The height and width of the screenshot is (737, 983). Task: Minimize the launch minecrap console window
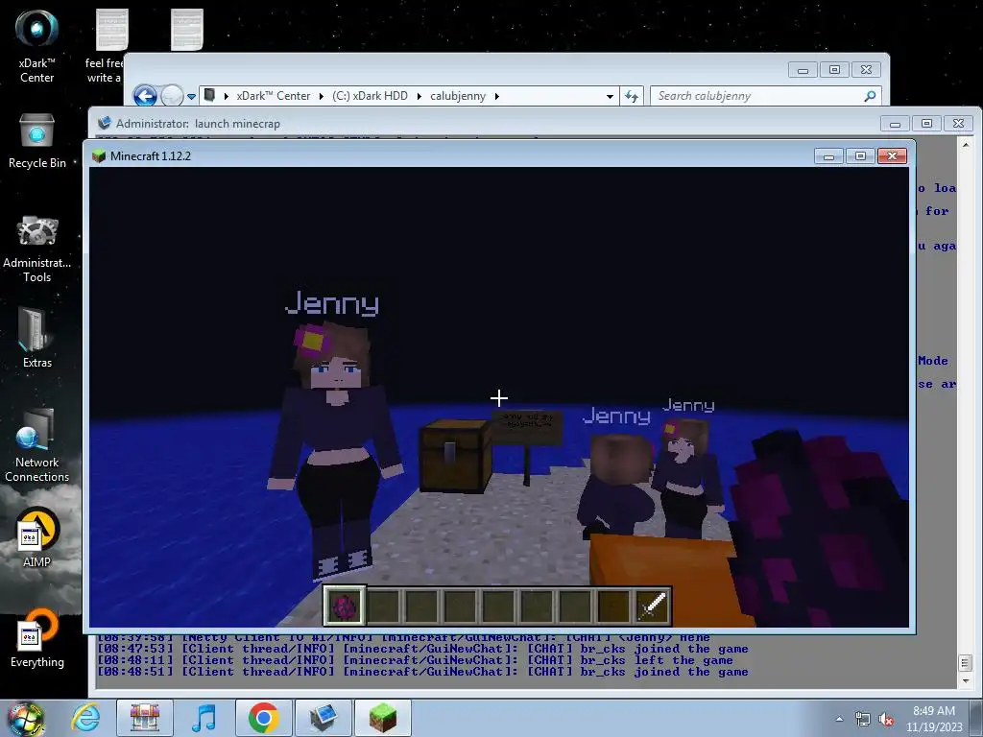pyautogui.click(x=895, y=124)
